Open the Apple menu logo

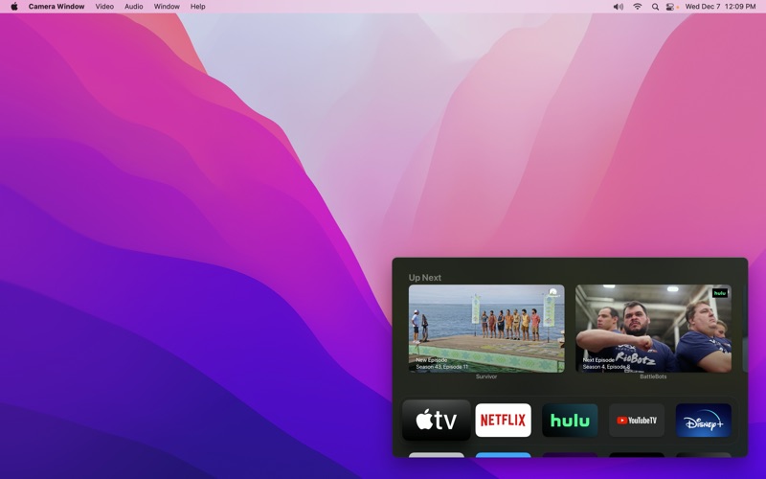(14, 7)
